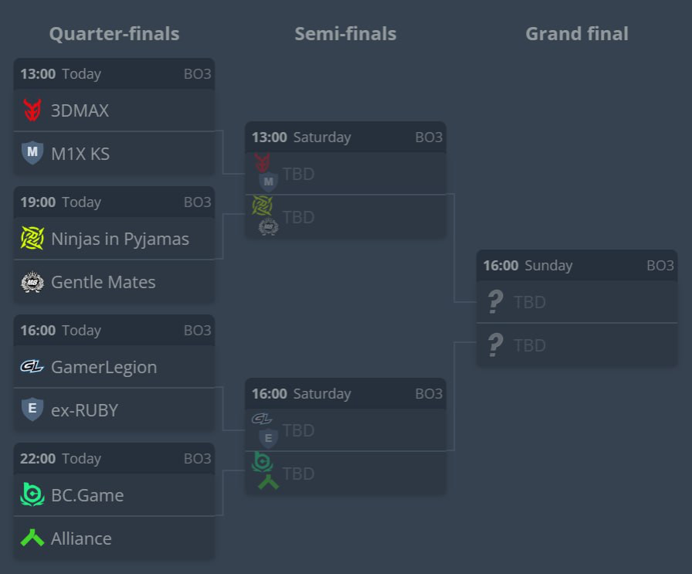Click the Gentle Mates team logo

[x=32, y=282]
